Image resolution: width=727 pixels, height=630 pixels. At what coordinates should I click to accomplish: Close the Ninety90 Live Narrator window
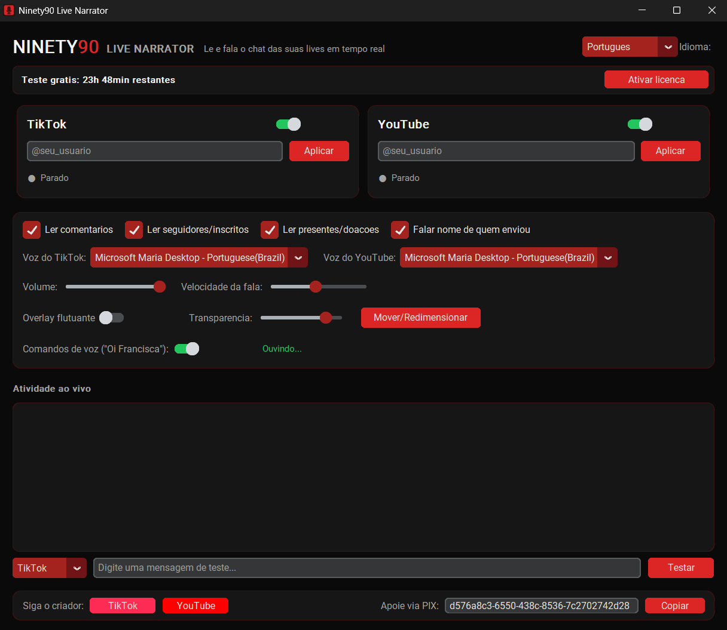coord(711,10)
